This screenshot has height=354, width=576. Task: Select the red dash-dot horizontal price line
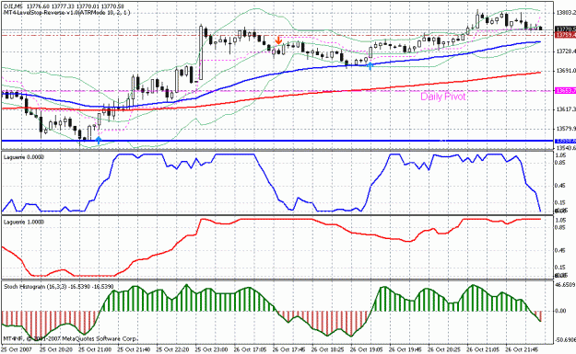(x=277, y=36)
